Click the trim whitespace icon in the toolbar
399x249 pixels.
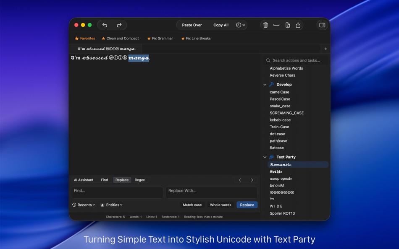point(276,25)
